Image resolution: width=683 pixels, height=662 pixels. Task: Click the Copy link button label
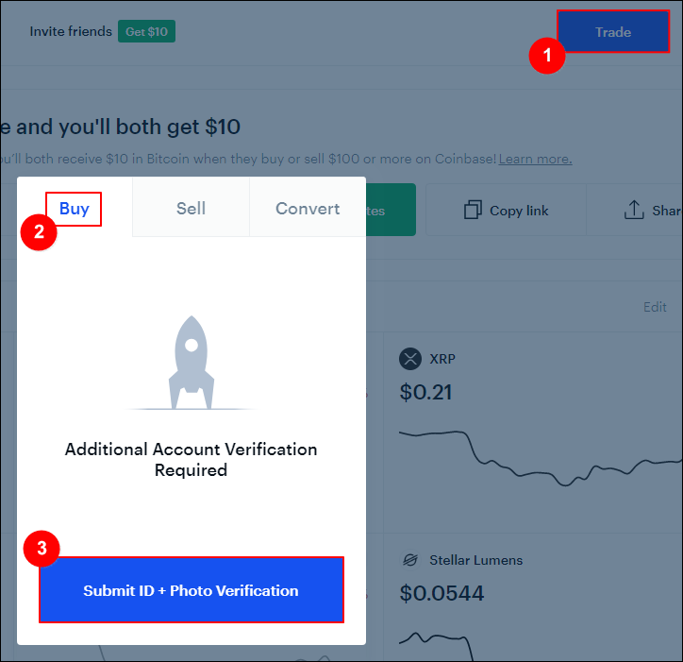519,211
